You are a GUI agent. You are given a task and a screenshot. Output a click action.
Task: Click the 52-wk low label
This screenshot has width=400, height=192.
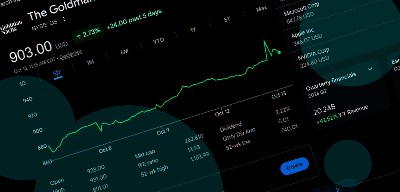238,144
